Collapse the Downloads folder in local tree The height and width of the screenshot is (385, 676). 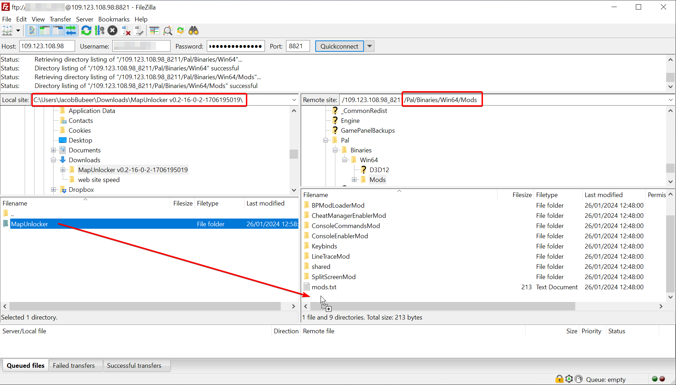54,160
